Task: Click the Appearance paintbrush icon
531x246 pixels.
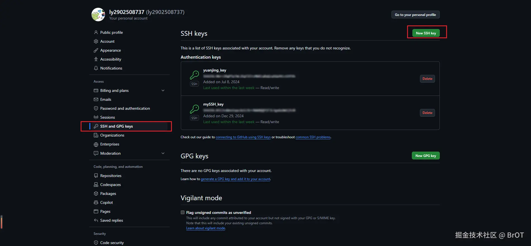Action: click(x=96, y=50)
